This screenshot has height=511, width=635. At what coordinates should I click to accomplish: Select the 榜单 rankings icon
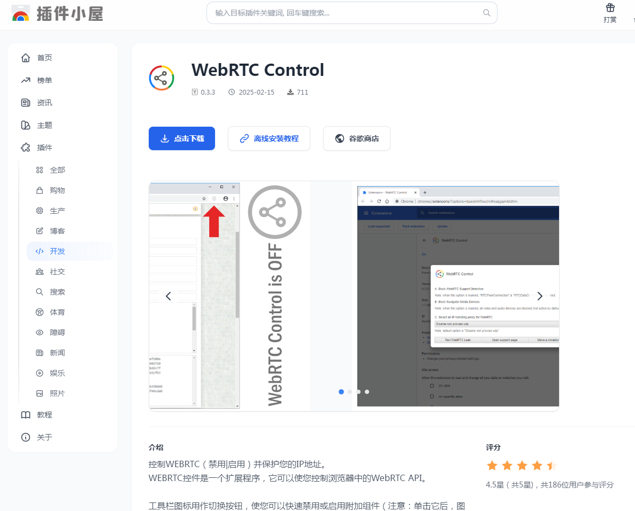pyautogui.click(x=26, y=80)
